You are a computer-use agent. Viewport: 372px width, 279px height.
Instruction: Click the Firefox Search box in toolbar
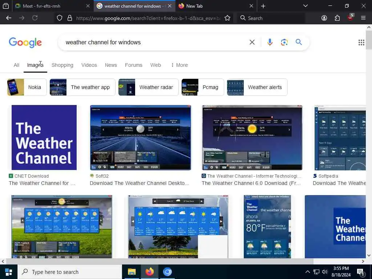[271, 18]
